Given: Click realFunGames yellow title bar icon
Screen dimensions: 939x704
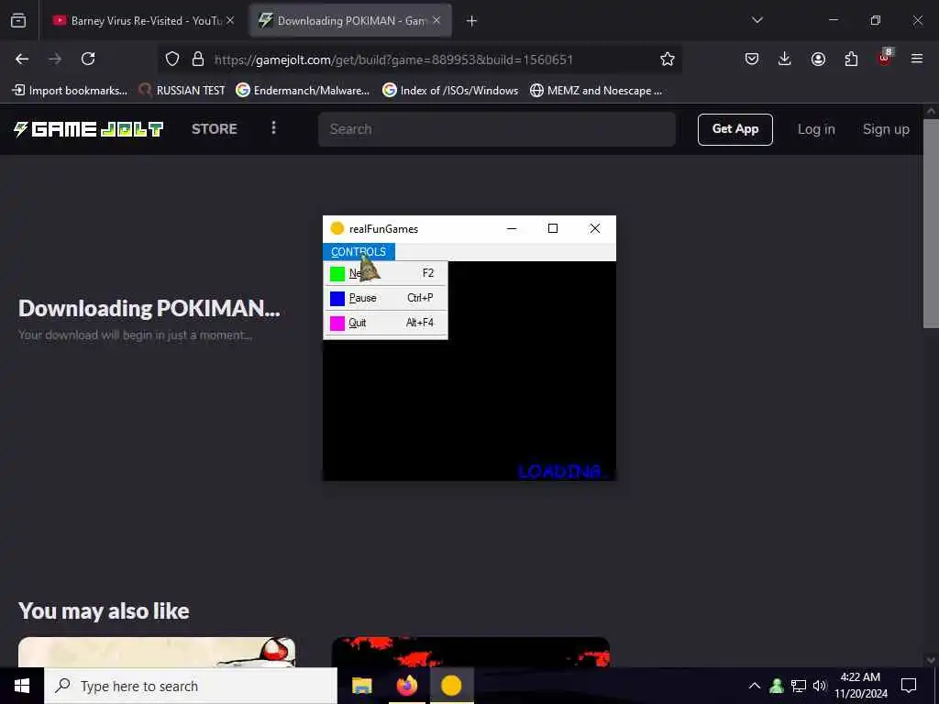Looking at the screenshot, I should [337, 228].
